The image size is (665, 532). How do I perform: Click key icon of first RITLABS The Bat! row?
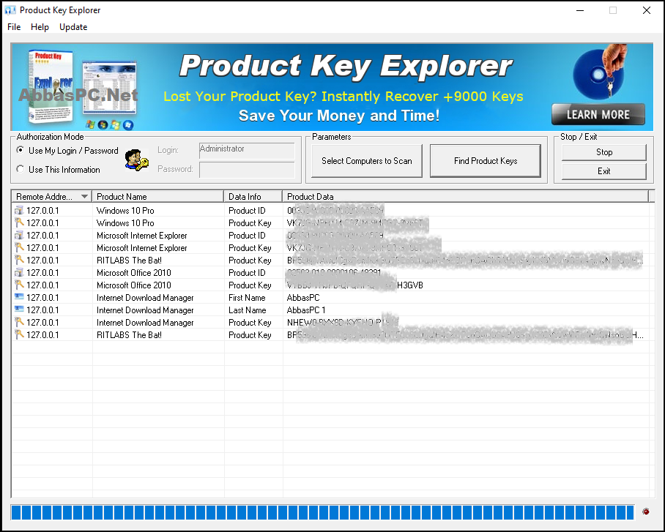pos(19,261)
